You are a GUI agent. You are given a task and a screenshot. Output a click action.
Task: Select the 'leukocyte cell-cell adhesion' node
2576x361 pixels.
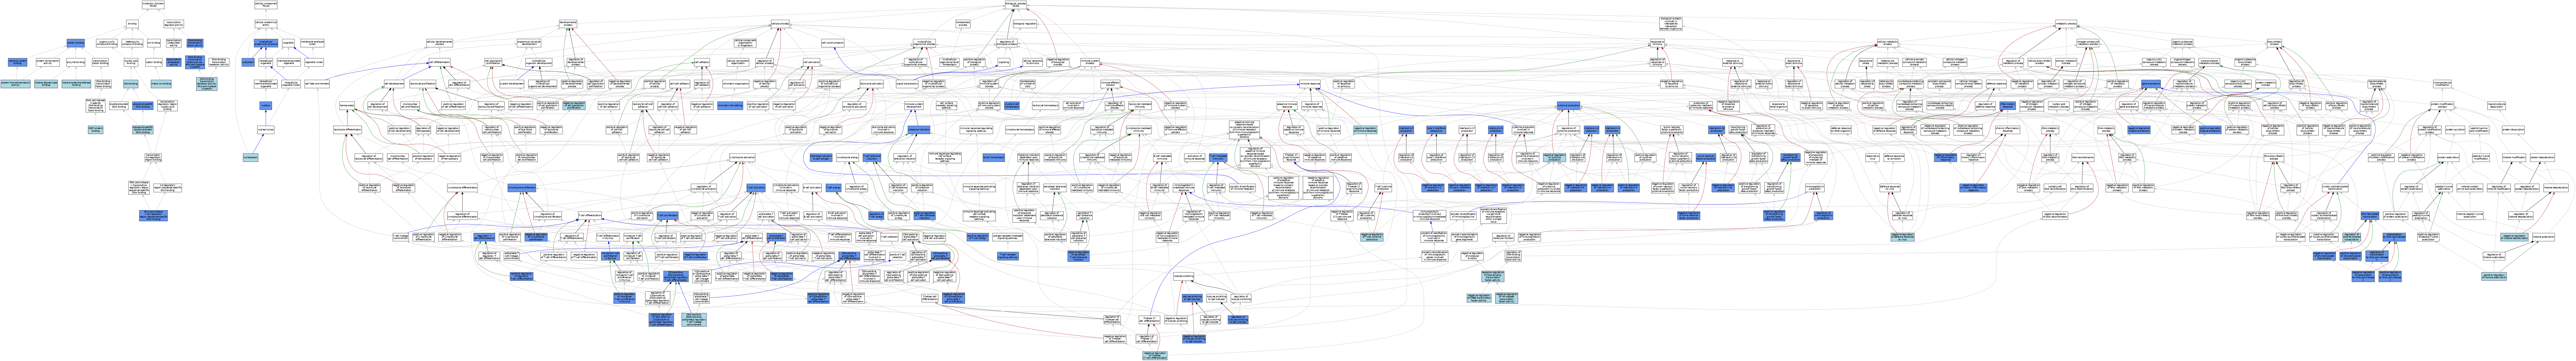pos(643,106)
